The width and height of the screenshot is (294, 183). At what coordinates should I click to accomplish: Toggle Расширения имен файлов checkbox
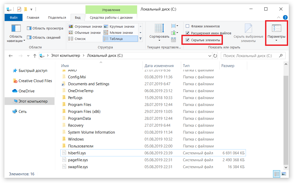coord(188,33)
